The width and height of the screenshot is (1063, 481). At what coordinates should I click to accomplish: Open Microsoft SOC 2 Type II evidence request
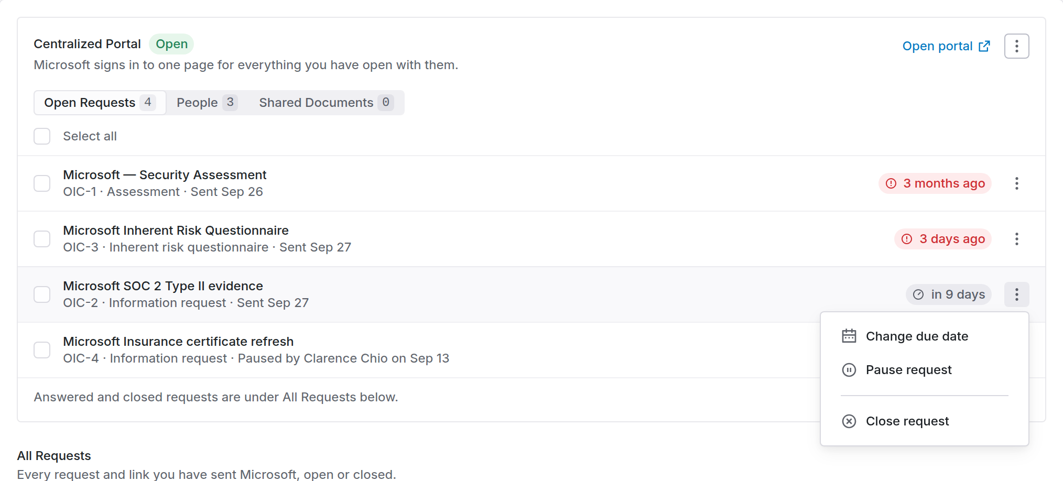[163, 286]
